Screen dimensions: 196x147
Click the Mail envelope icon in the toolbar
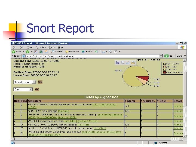103,52
